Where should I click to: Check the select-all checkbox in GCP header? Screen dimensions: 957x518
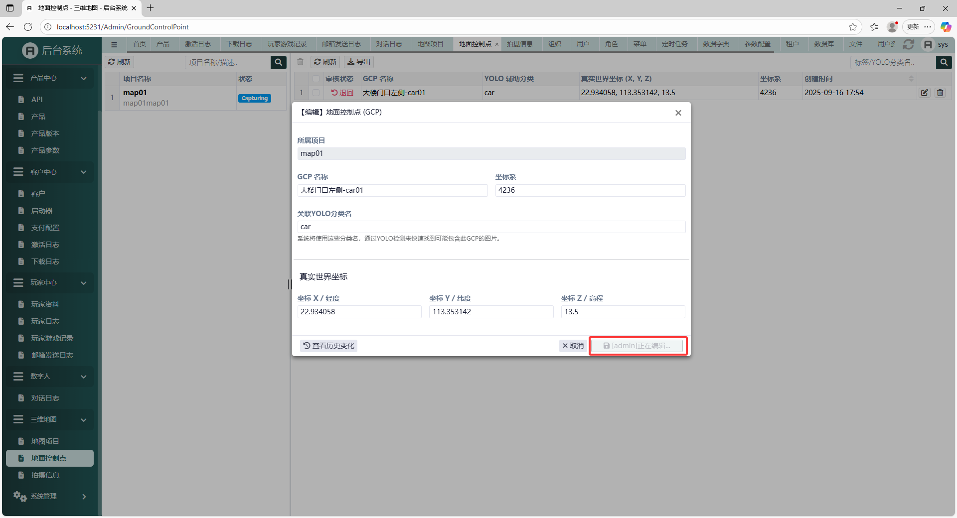(316, 79)
